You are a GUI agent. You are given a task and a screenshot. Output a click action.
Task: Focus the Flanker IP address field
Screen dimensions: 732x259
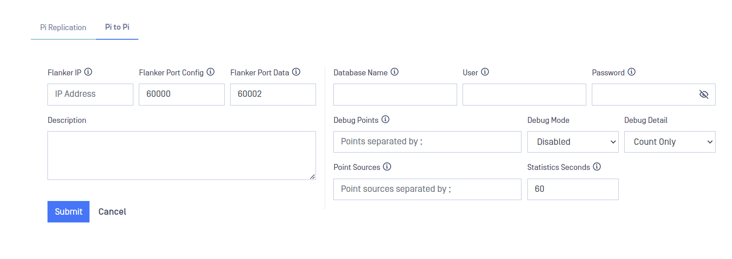[90, 95]
